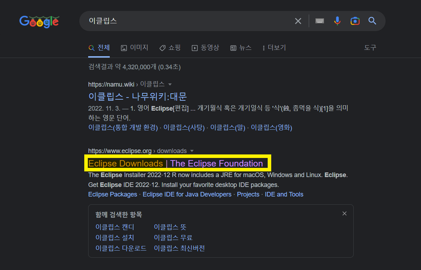Open the 이클립스(사탕) sitelink
This screenshot has width=421, height=270.
pos(184,128)
